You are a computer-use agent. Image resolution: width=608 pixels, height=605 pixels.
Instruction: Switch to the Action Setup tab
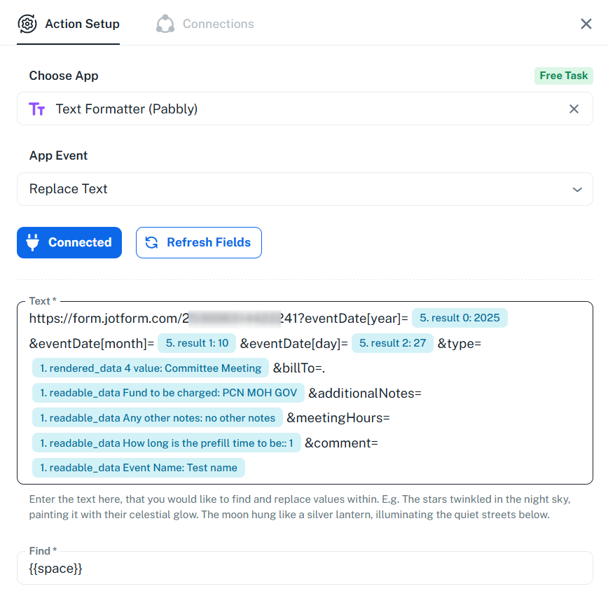click(82, 24)
